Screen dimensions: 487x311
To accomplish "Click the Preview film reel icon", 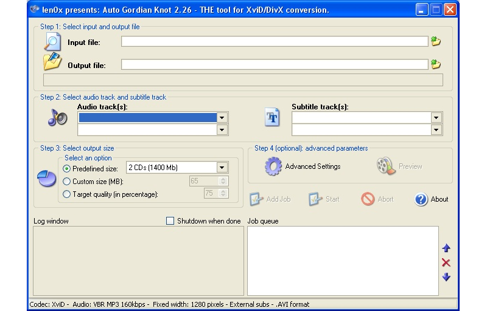I will click(x=386, y=166).
